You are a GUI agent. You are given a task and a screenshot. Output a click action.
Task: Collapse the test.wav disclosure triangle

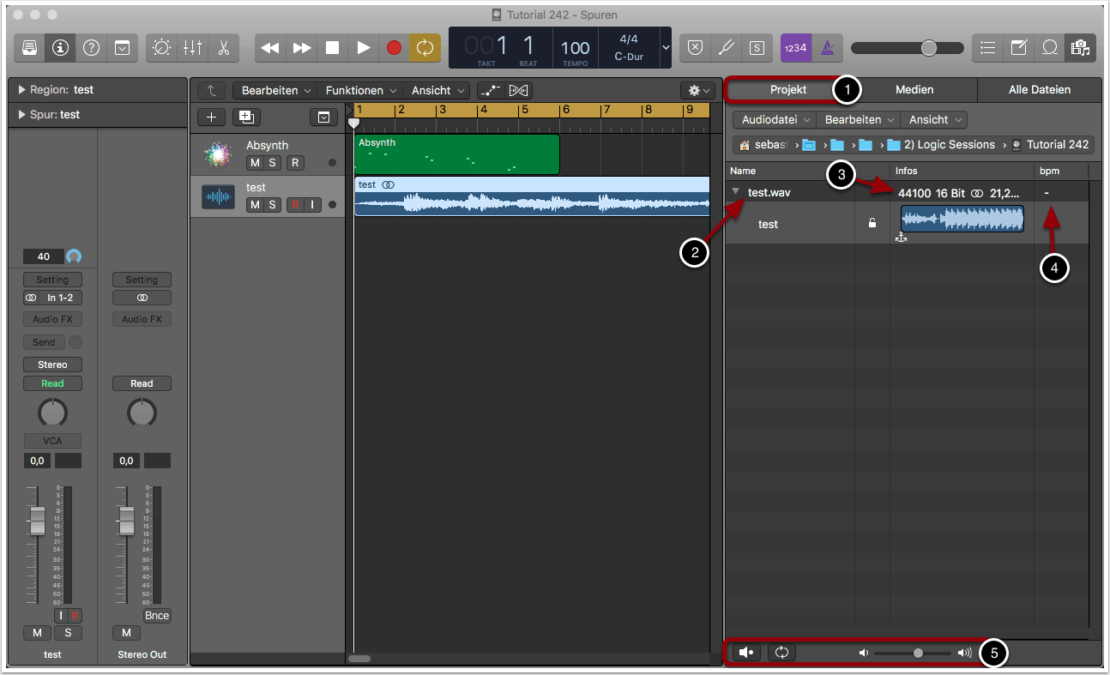[736, 192]
